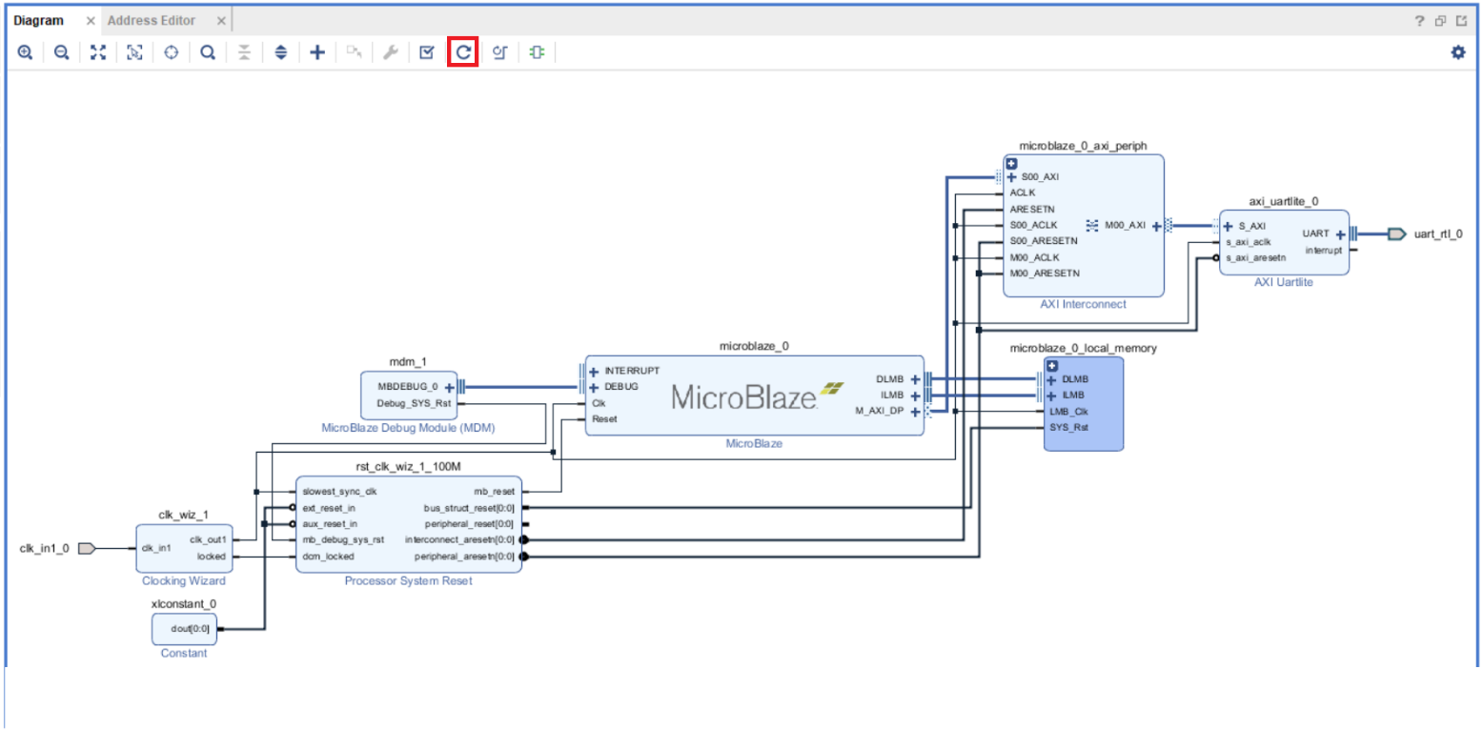Expand the MBDEBUG_0 pin on mdm_1
The image size is (1483, 730).
(x=449, y=387)
